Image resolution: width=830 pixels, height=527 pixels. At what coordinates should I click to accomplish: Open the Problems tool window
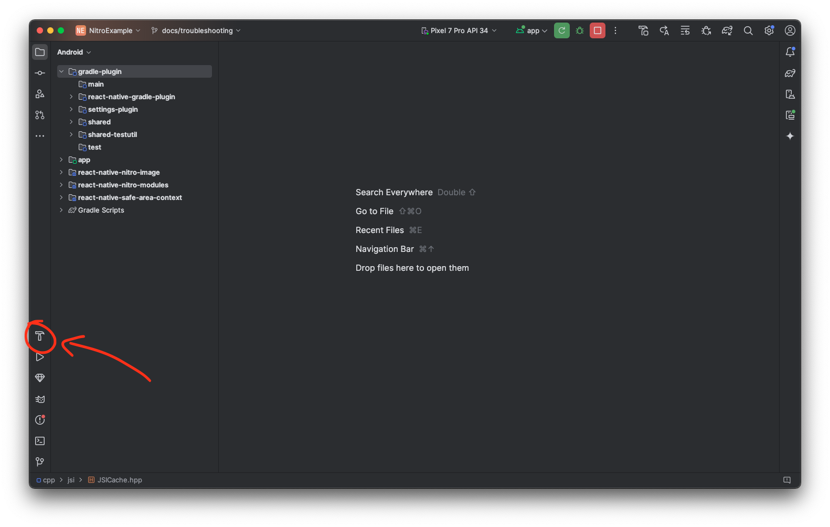click(x=40, y=420)
